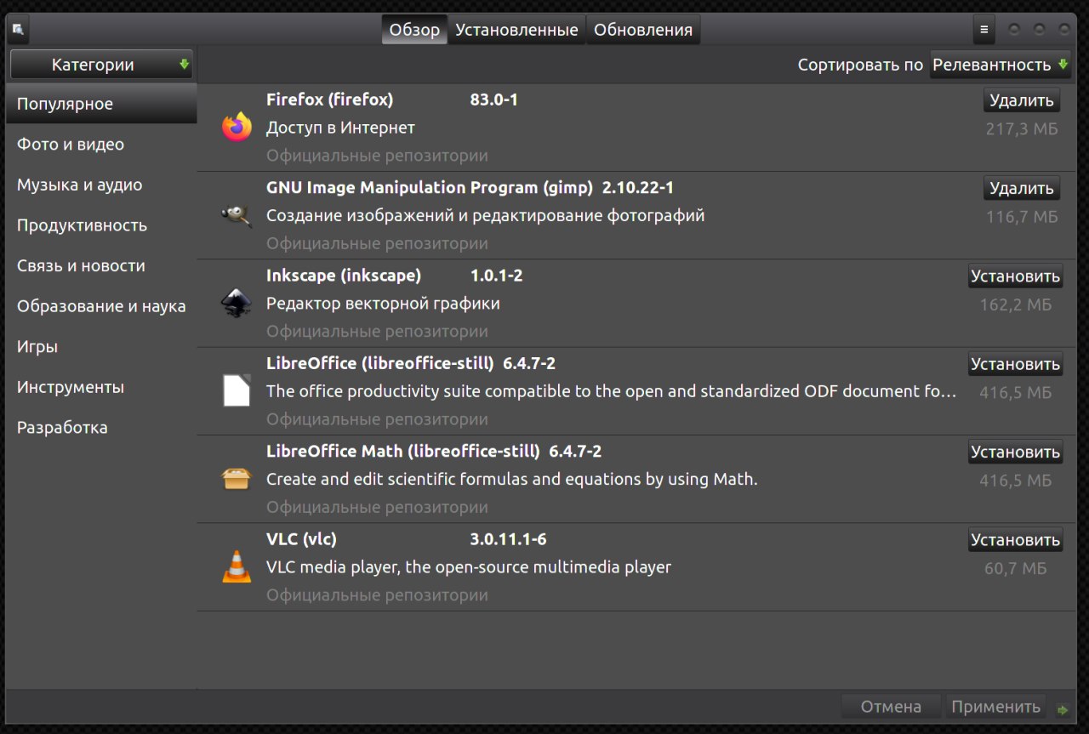
Task: Click the VLC (vlc) title
Action: pyautogui.click(x=302, y=538)
